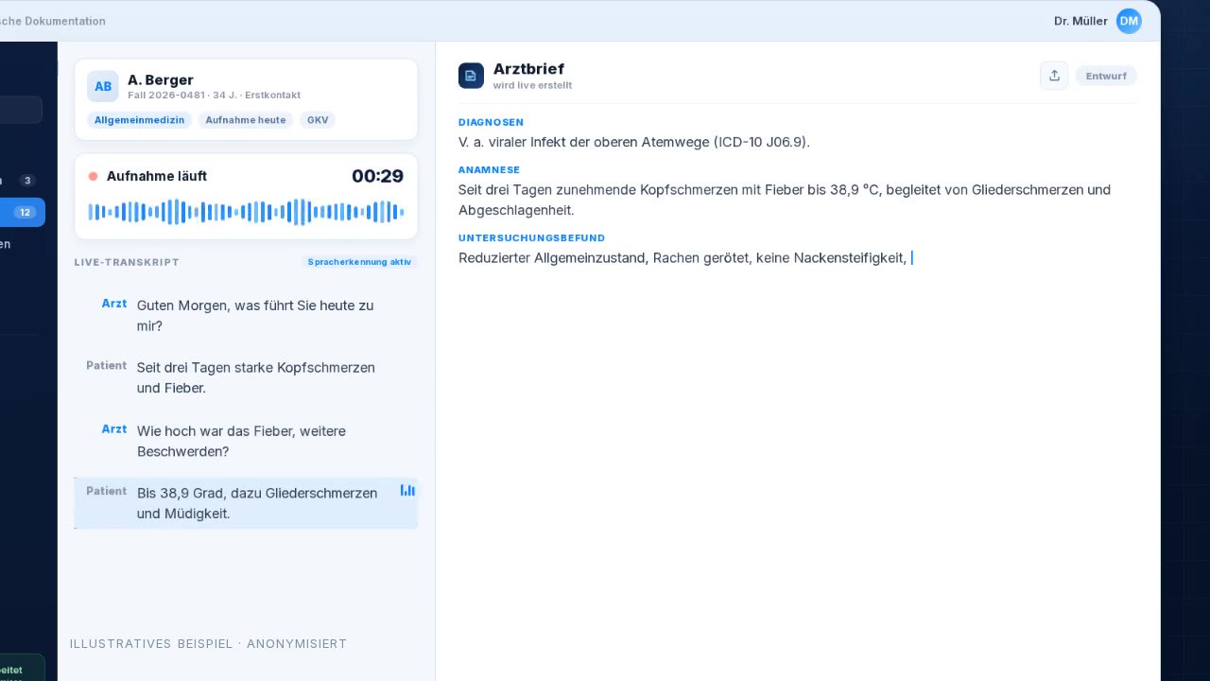Click the Dr. Müller user name

pos(1080,21)
